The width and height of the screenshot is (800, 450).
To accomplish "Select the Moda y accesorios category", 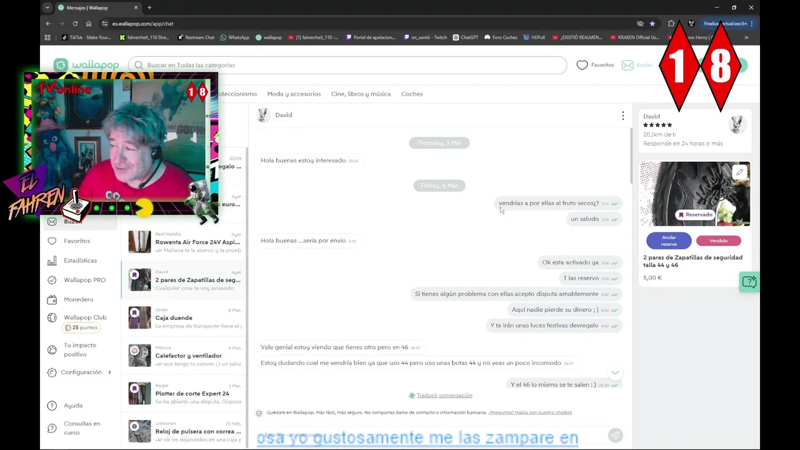I will [294, 94].
